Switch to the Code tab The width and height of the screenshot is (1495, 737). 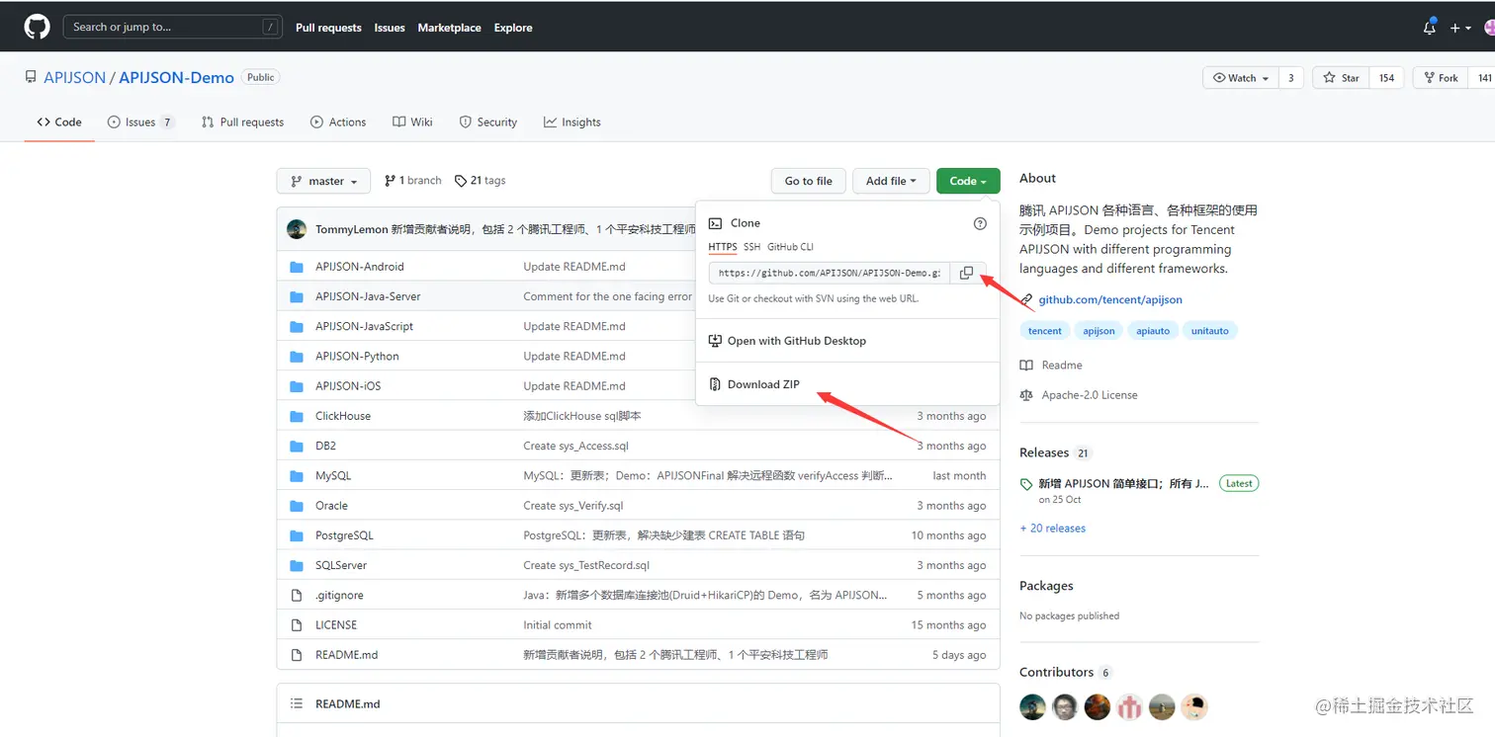tap(59, 123)
